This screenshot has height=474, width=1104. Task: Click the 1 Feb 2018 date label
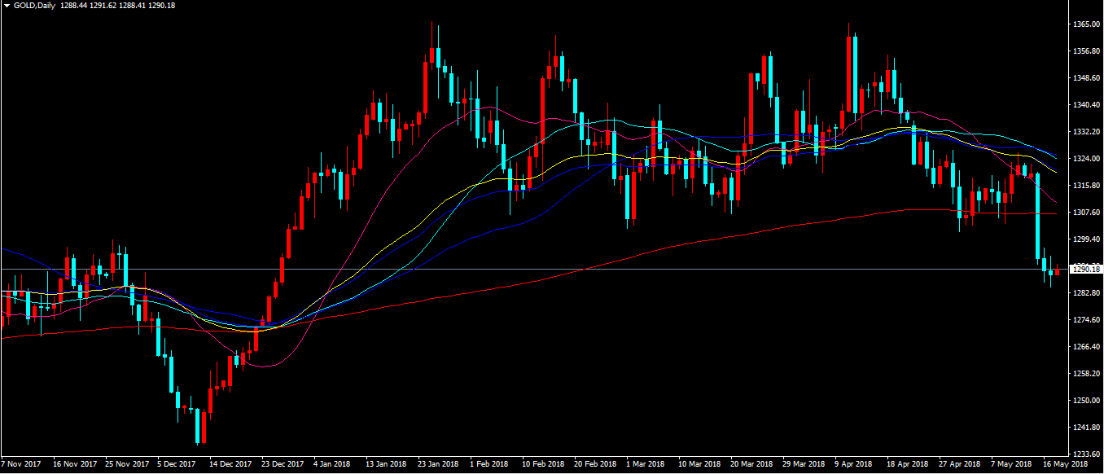[x=488, y=464]
